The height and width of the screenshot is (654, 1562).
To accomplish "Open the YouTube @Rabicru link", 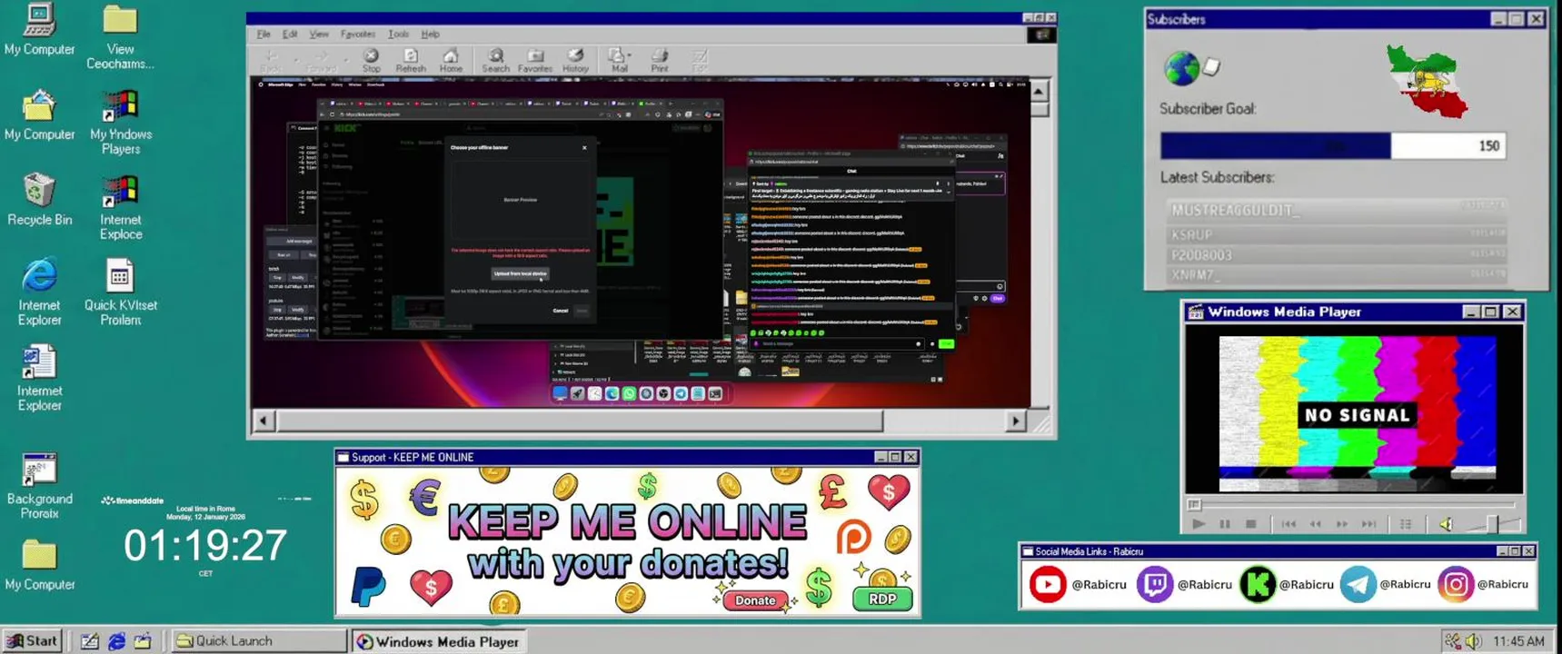I will [x=1078, y=584].
